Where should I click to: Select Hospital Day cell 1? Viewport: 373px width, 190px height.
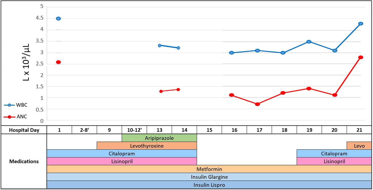tap(59, 130)
